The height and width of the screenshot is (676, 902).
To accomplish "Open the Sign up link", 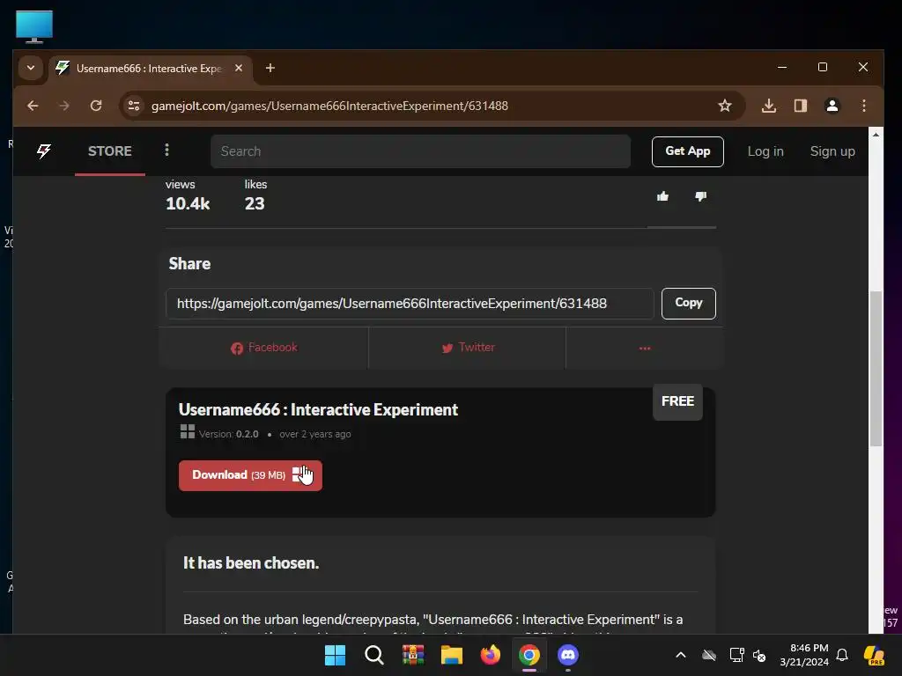I will pyautogui.click(x=832, y=151).
